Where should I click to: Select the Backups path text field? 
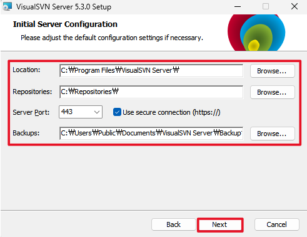(151, 133)
